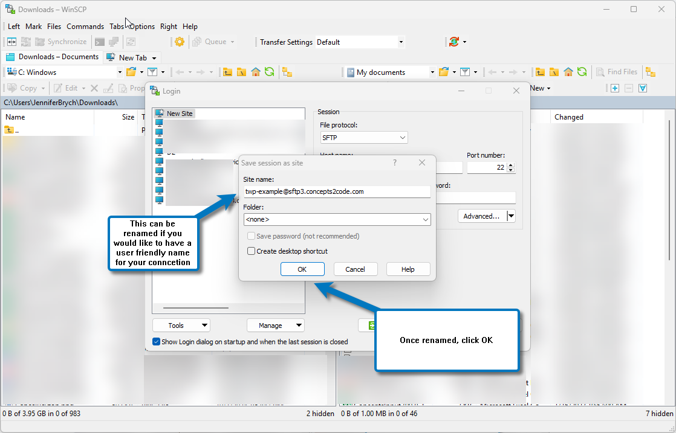Toggle directory tree icon in left panel
This screenshot has height=433, width=676.
pos(287,72)
